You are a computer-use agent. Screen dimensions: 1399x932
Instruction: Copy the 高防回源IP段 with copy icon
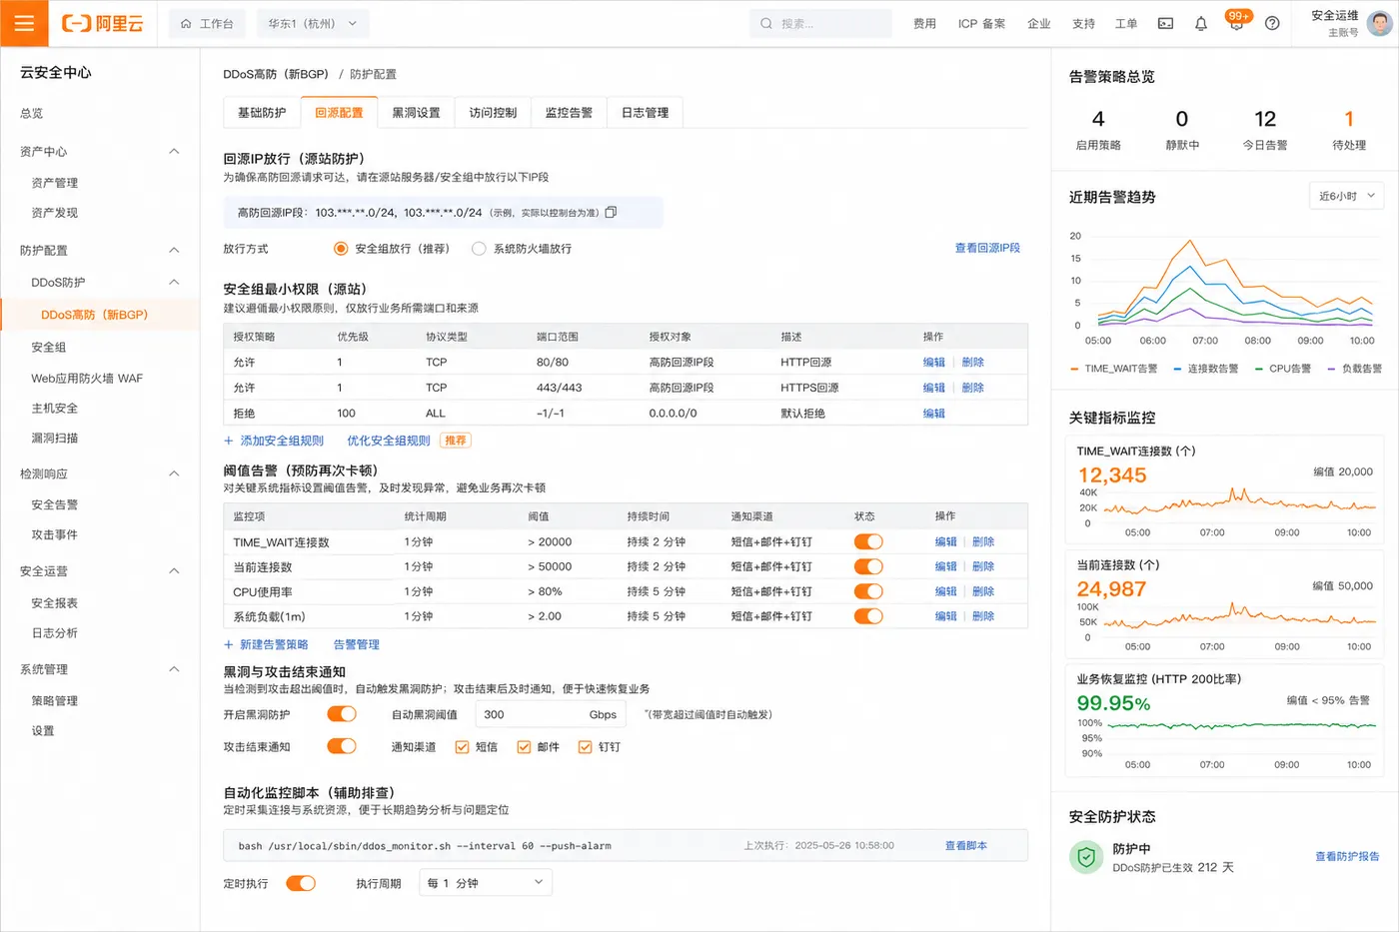click(x=612, y=212)
